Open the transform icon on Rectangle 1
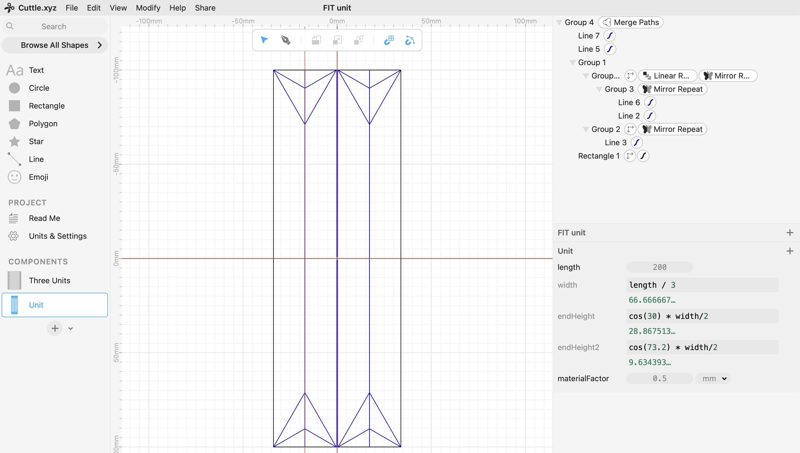This screenshot has width=800, height=453. pyautogui.click(x=629, y=156)
